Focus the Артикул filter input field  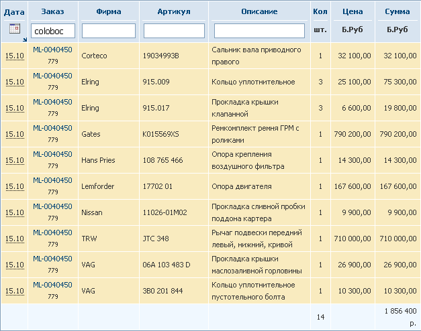click(x=174, y=31)
